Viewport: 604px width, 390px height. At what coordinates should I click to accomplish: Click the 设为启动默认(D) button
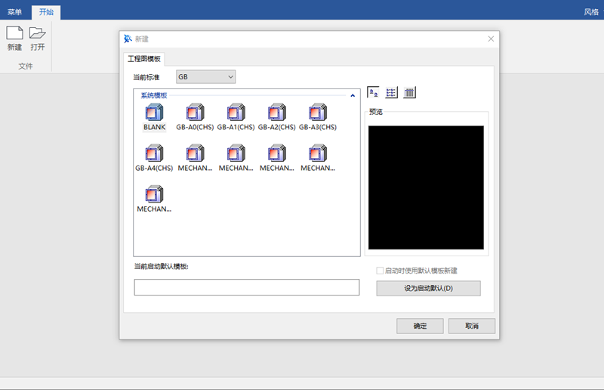tap(428, 288)
